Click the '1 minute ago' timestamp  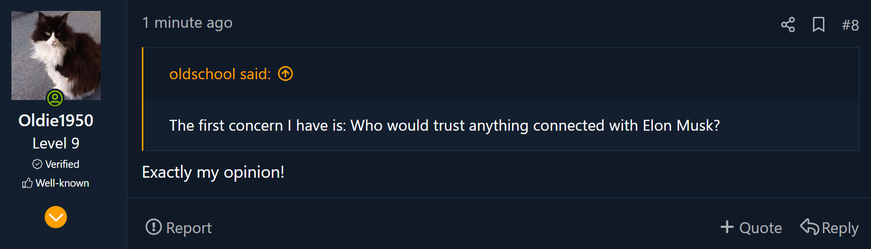[x=187, y=23]
